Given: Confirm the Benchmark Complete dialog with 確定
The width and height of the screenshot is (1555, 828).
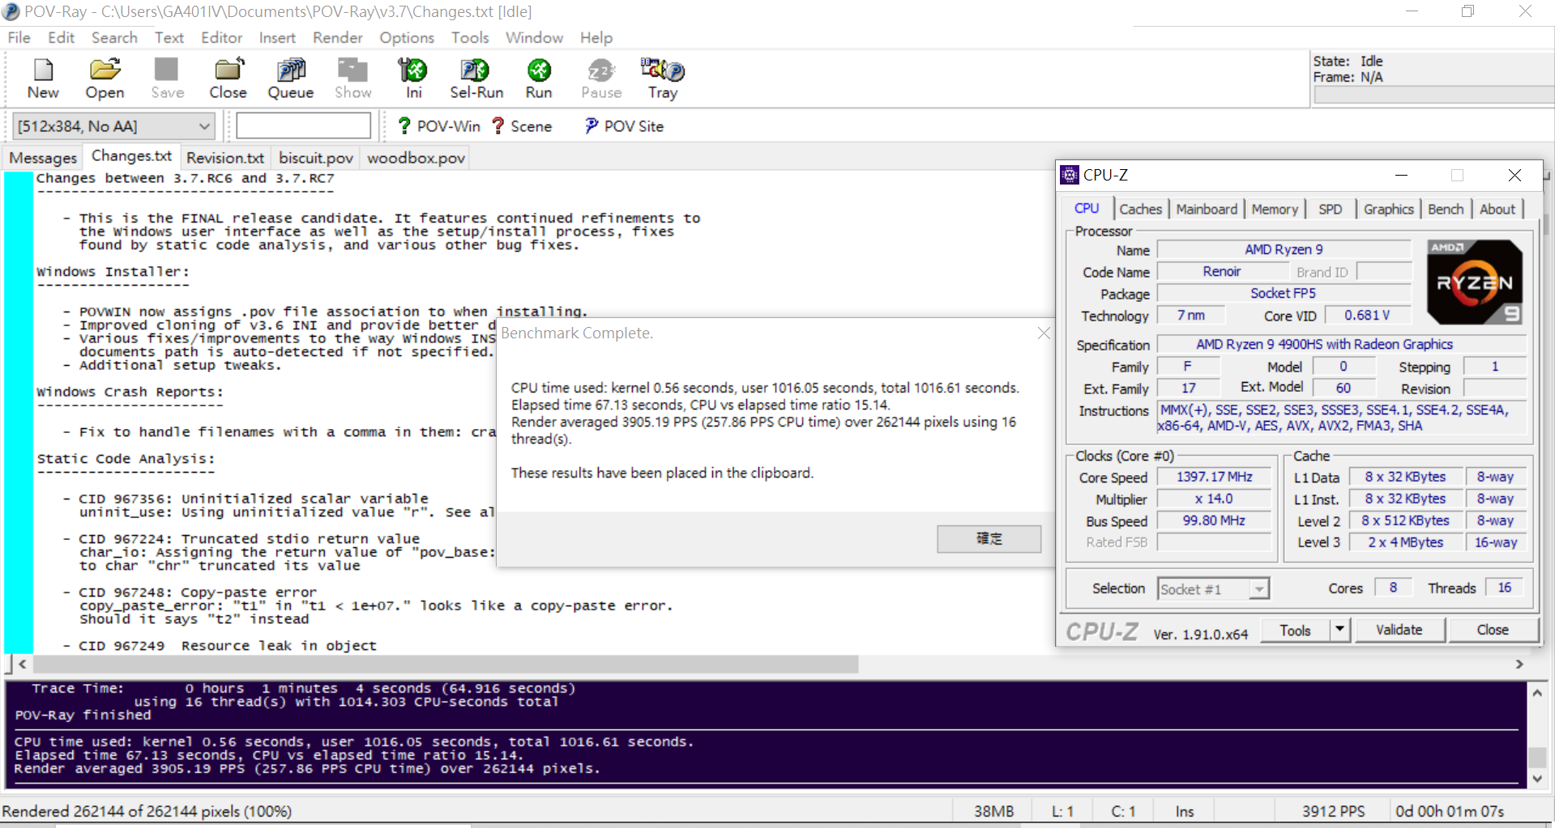Looking at the screenshot, I should pyautogui.click(x=989, y=539).
